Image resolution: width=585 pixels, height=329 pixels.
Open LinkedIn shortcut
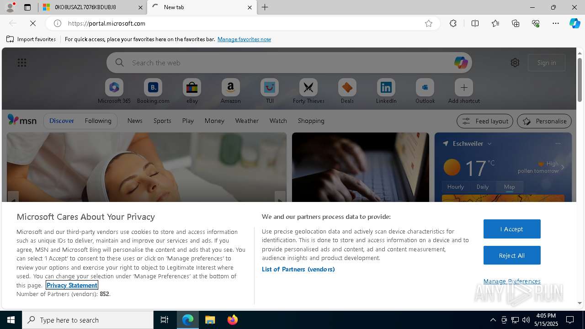(x=386, y=91)
